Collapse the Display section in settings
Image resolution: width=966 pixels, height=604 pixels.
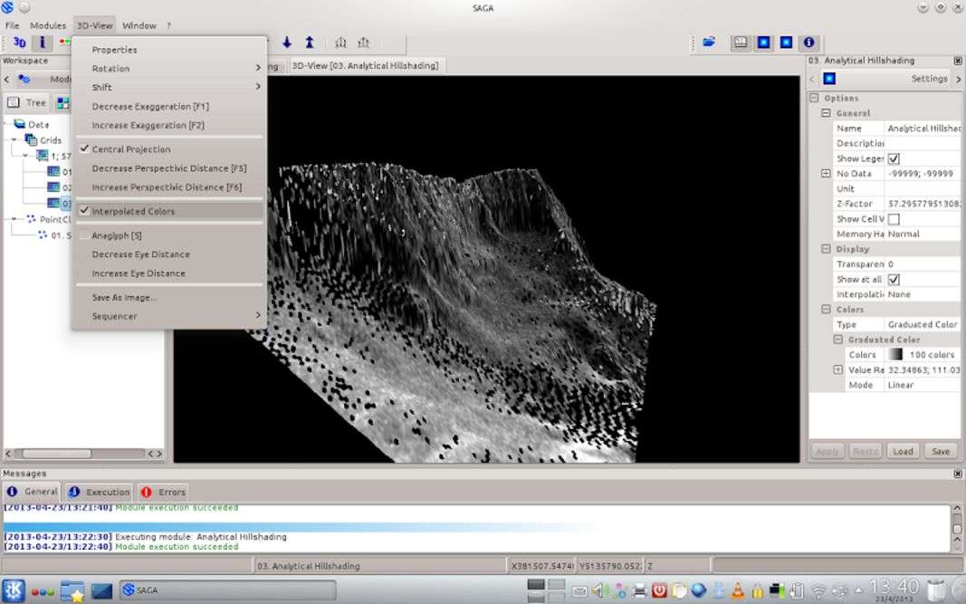[x=826, y=249]
